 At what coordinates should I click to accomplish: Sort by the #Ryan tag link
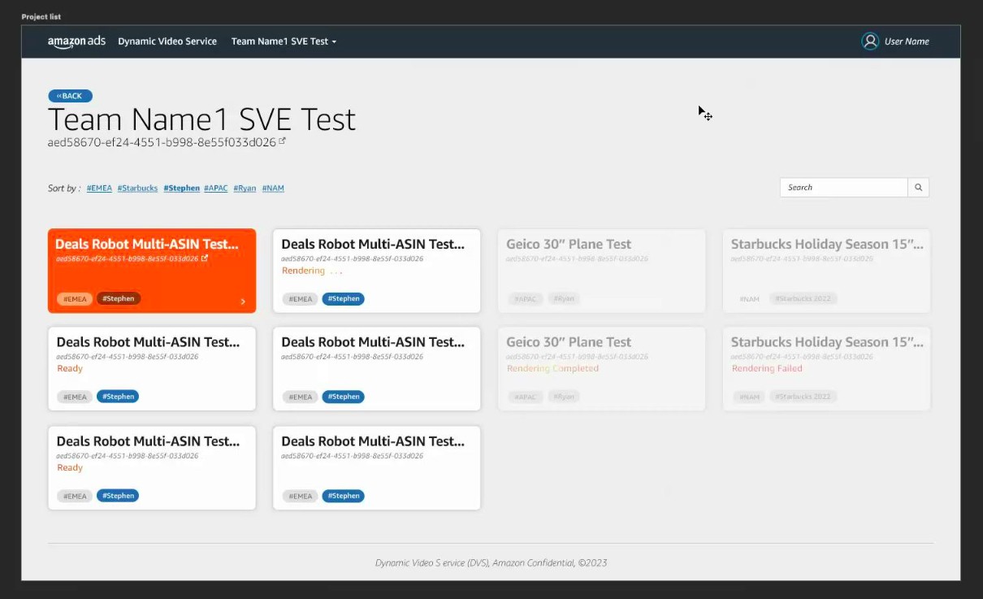tap(245, 189)
